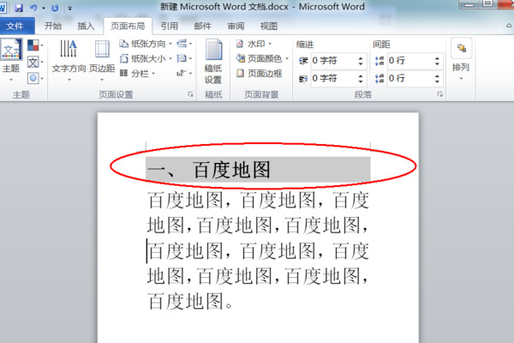Click the spacing after icon
514x343 pixels.
[380, 78]
